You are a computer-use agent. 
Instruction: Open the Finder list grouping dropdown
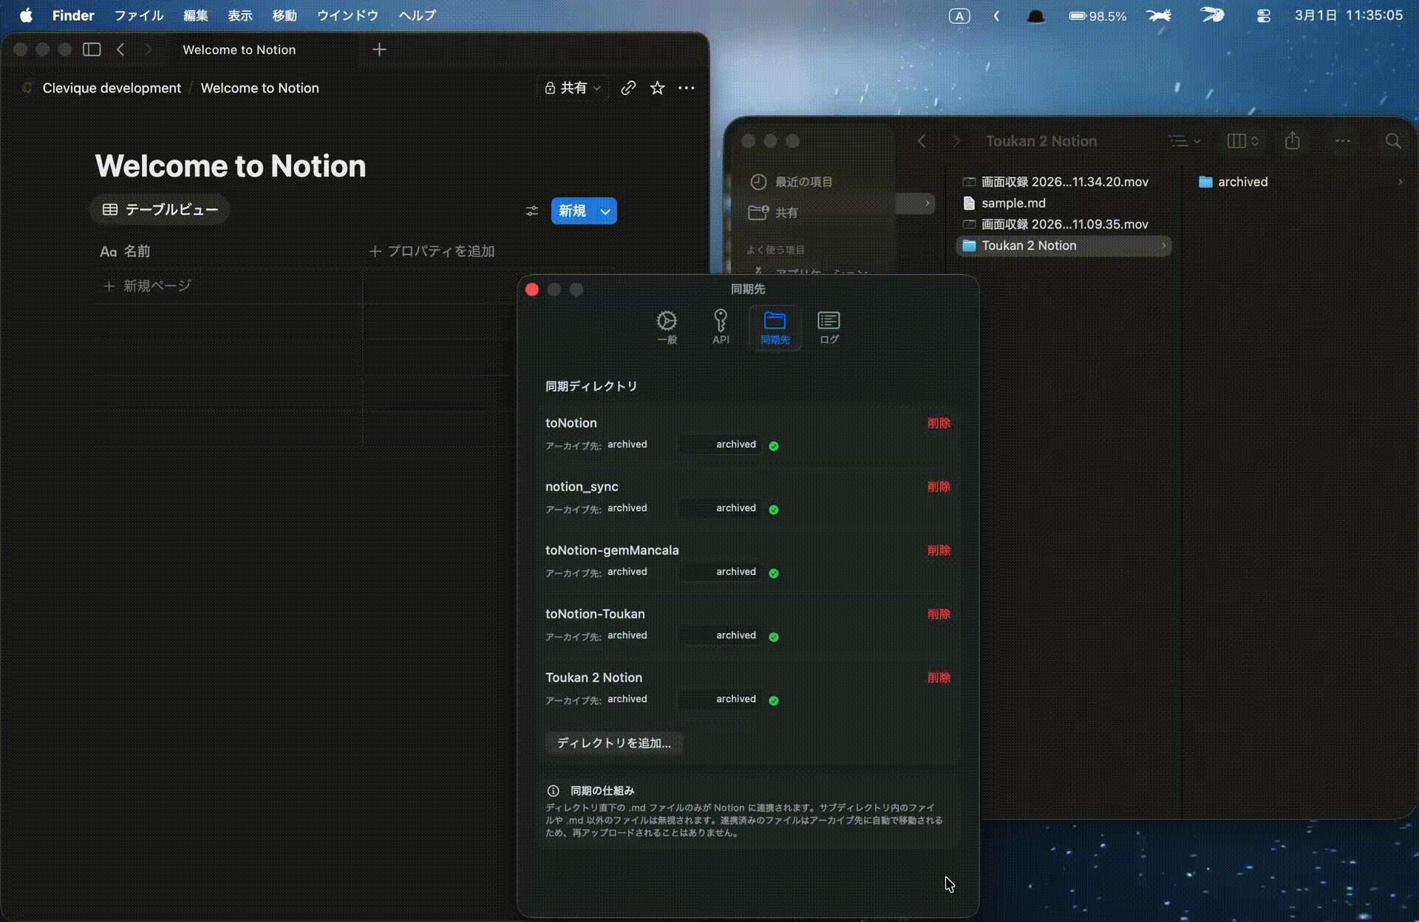(x=1185, y=141)
